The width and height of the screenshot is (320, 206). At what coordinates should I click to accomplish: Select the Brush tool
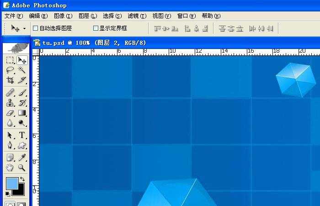coord(22,92)
